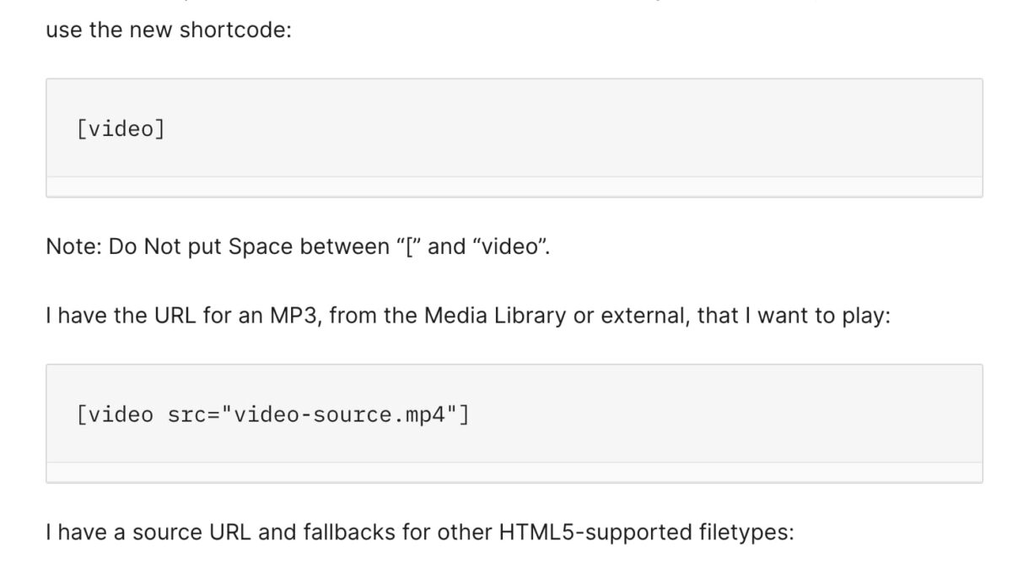Click the horizontal scrollbar strip under the [video] code block

[514, 187]
